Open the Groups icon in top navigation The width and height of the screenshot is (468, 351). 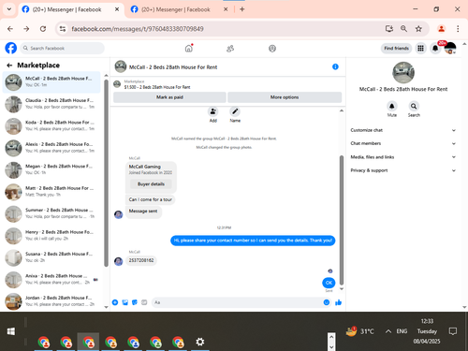click(272, 49)
